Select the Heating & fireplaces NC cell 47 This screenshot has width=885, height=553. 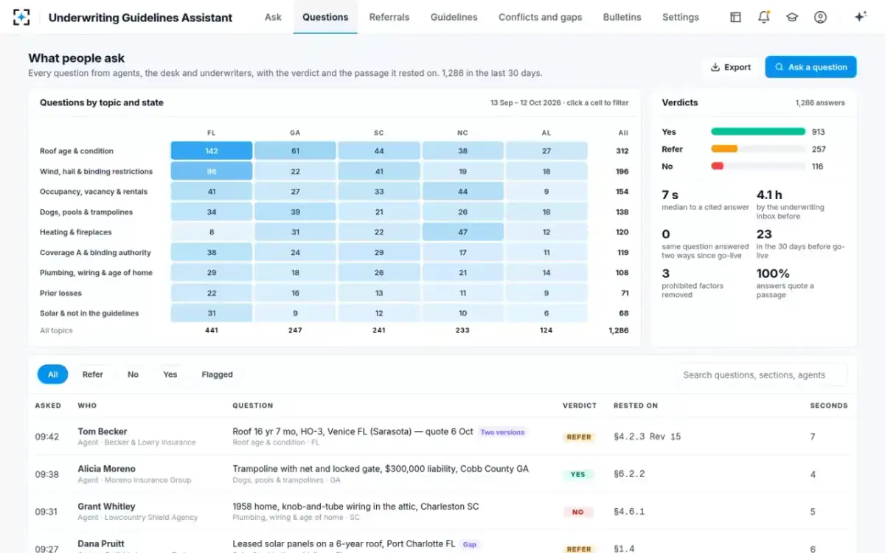click(x=462, y=232)
